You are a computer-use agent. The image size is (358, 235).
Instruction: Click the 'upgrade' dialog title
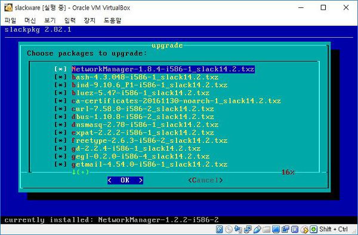(167, 45)
